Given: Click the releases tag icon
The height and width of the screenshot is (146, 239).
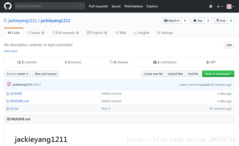Looking at the screenshot, I should (x=111, y=62).
